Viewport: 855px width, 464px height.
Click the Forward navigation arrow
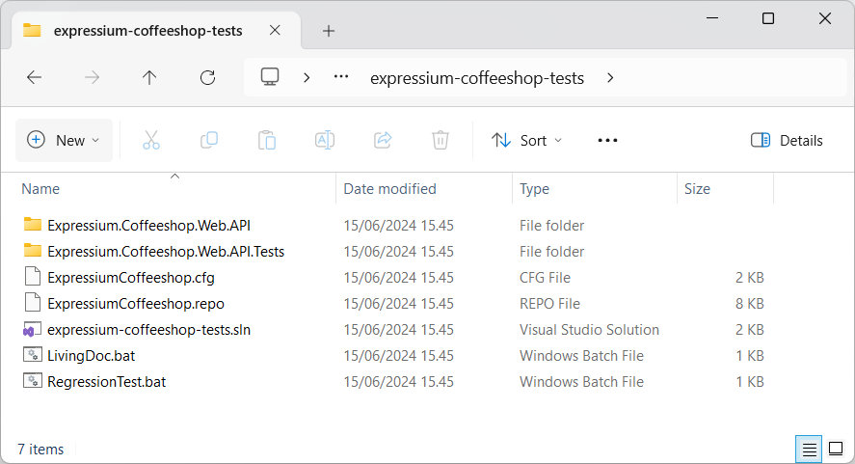pos(92,77)
